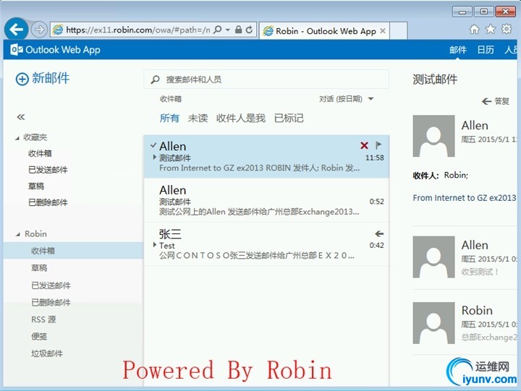Open 张三 Test message at 0:42
The image size is (521, 391).
point(266,244)
